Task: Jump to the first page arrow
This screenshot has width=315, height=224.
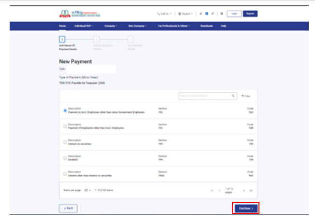Action: [212, 191]
